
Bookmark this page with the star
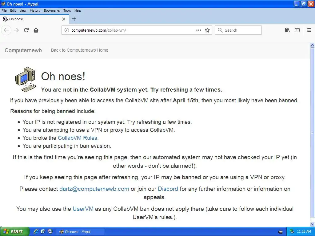[x=207, y=30]
